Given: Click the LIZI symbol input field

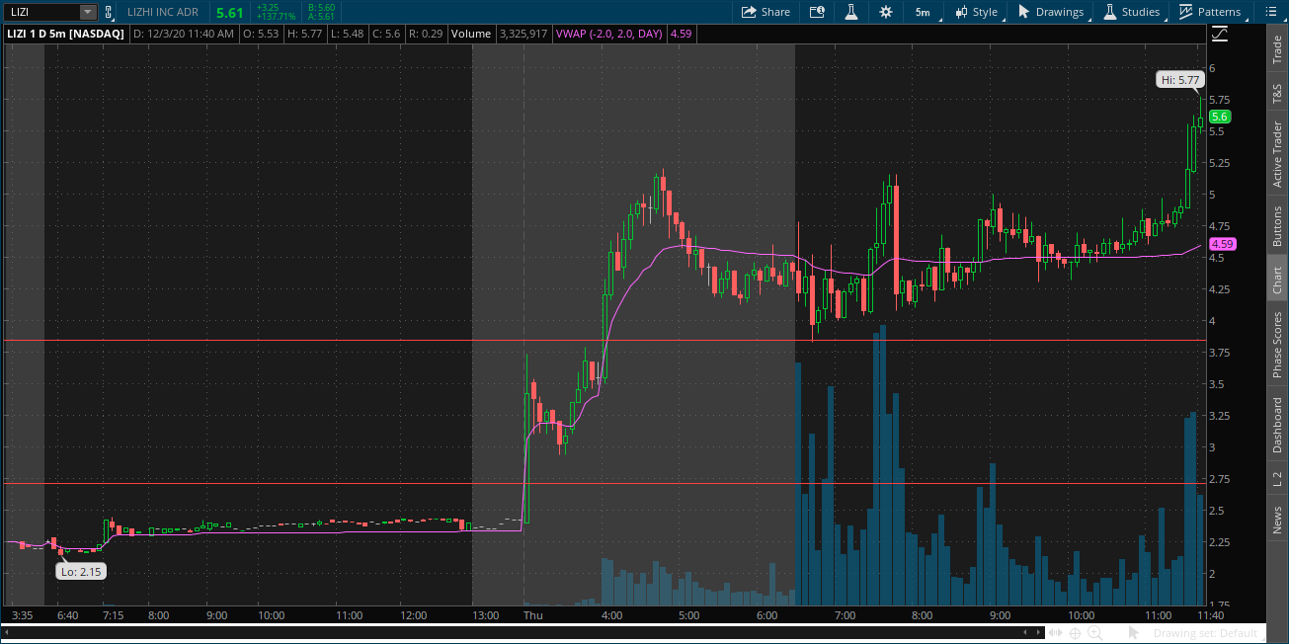Looking at the screenshot, I should [40, 12].
